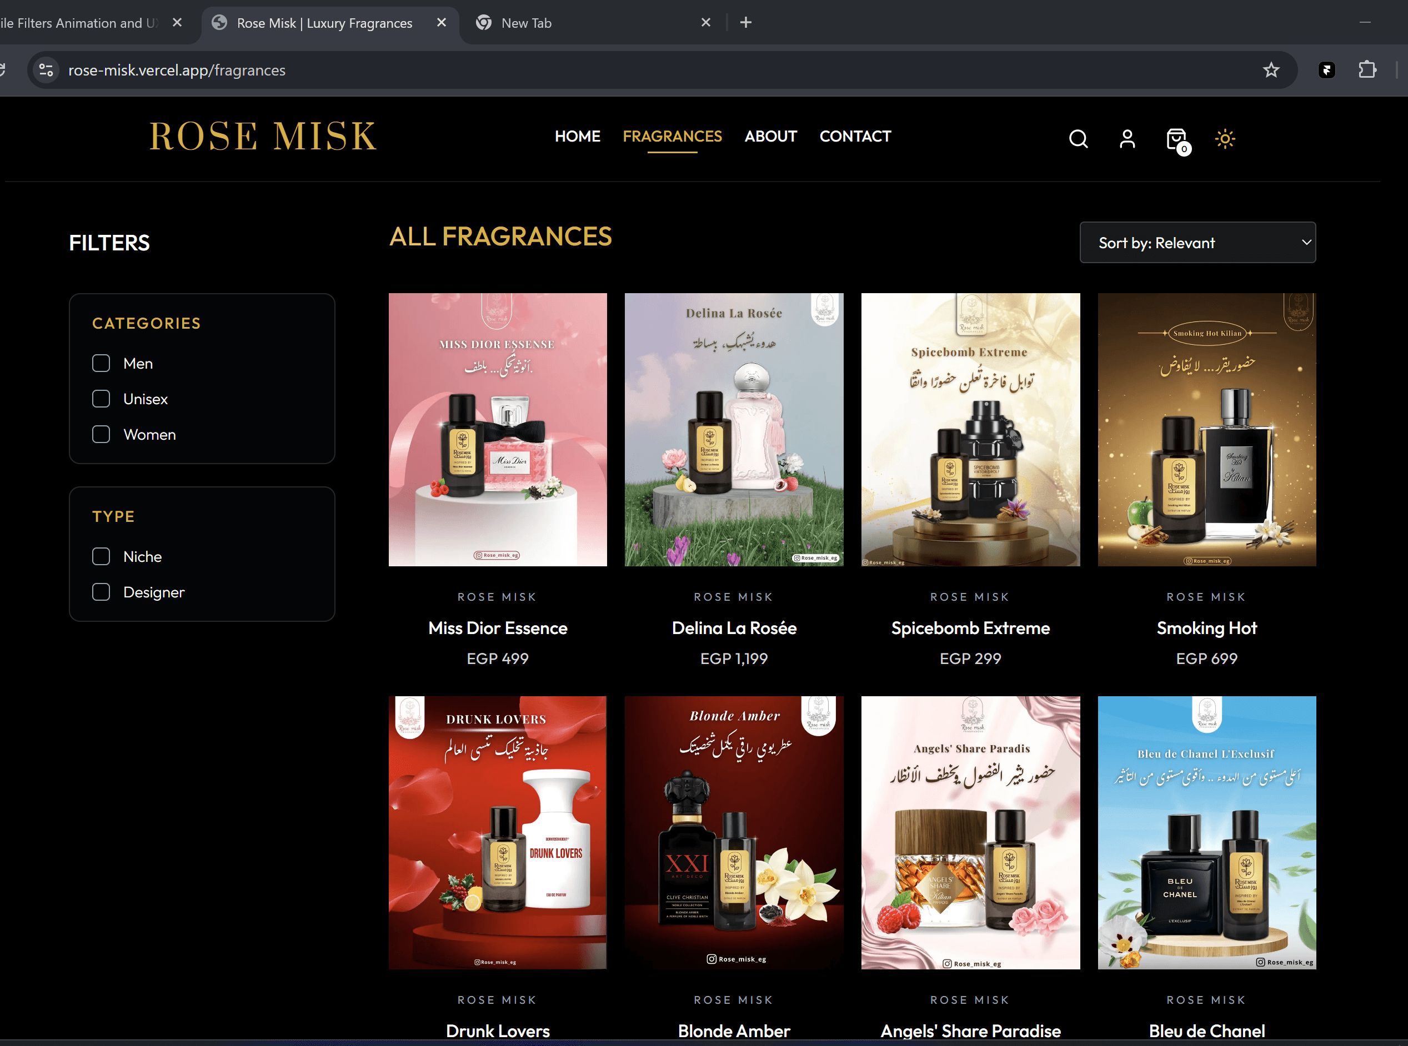Viewport: 1408px width, 1046px height.
Task: Open a new browser tab with plus
Action: click(x=745, y=23)
